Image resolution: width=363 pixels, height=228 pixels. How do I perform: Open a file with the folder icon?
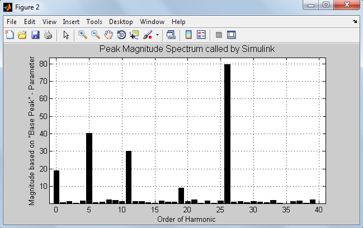[22, 35]
